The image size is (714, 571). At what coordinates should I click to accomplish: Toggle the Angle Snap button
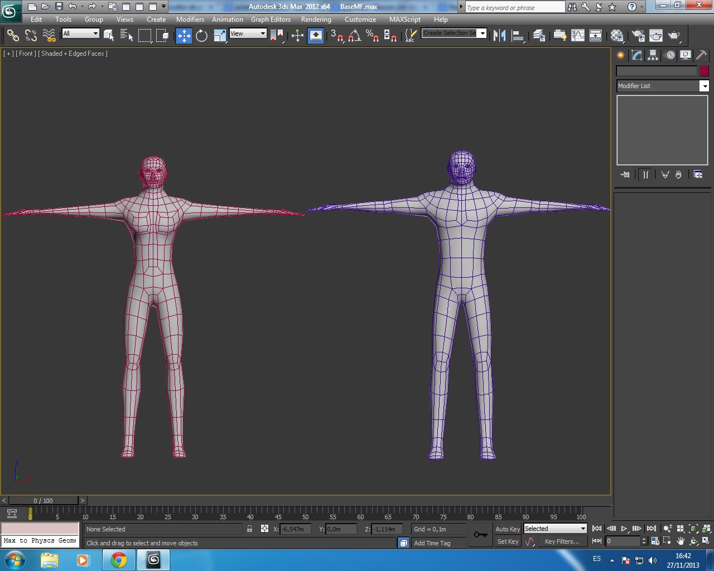355,36
